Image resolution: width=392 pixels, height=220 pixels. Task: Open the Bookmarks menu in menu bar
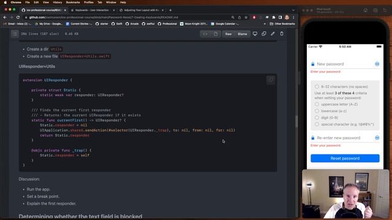pyautogui.click(x=73, y=2)
